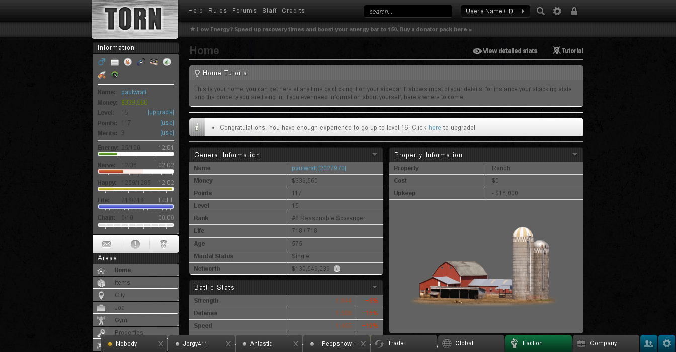The width and height of the screenshot is (676, 352).
Task: Open the awards medal icon
Action: (164, 244)
